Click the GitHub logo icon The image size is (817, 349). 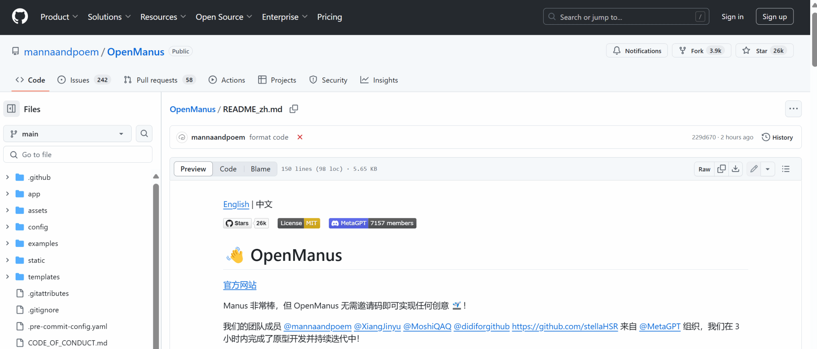pos(20,17)
